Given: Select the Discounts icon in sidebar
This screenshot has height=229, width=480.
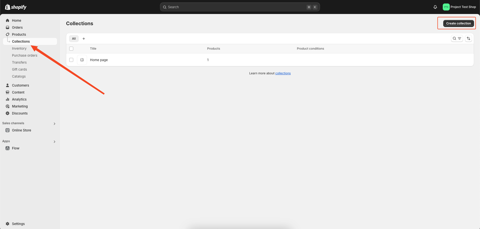Looking at the screenshot, I should click(x=7, y=113).
